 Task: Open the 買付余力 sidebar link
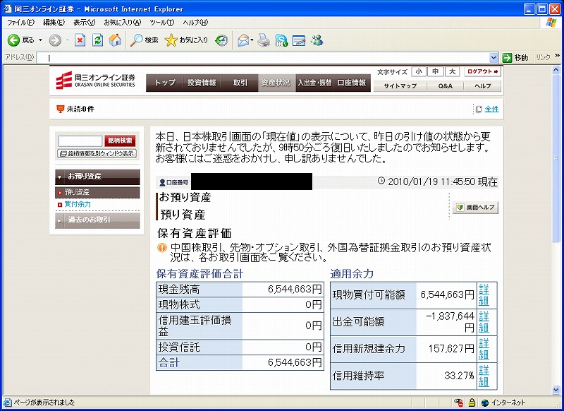(78, 204)
